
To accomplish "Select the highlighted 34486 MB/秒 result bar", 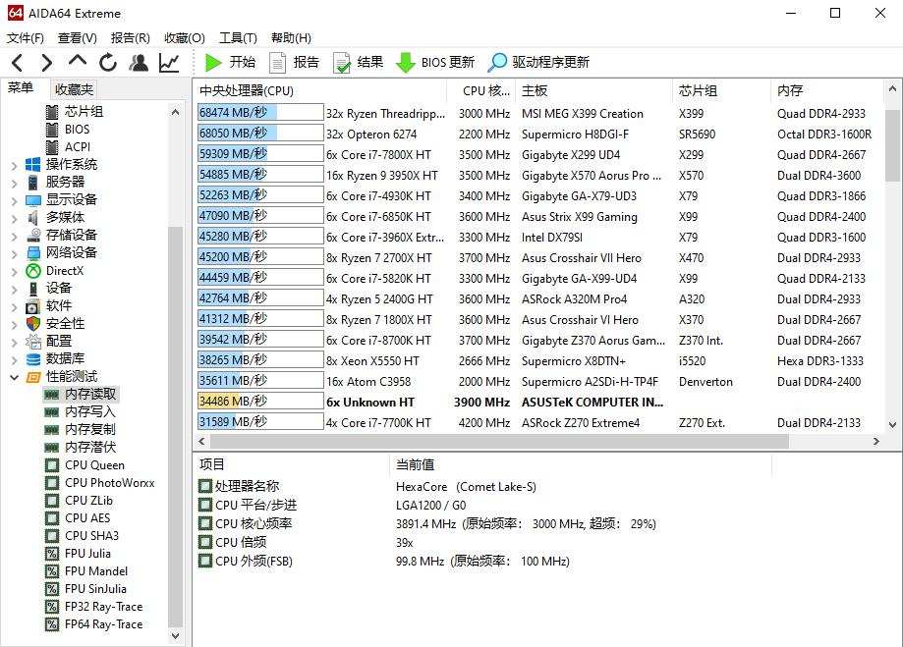I will pos(260,402).
